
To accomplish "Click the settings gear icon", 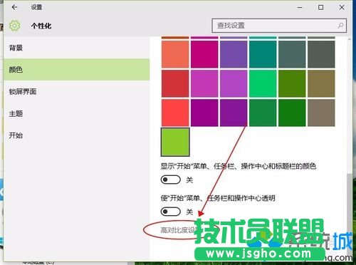I will coord(15,26).
